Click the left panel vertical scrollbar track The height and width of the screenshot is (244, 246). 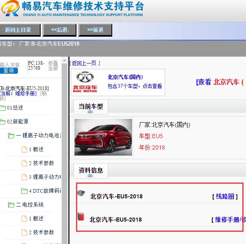point(64,154)
